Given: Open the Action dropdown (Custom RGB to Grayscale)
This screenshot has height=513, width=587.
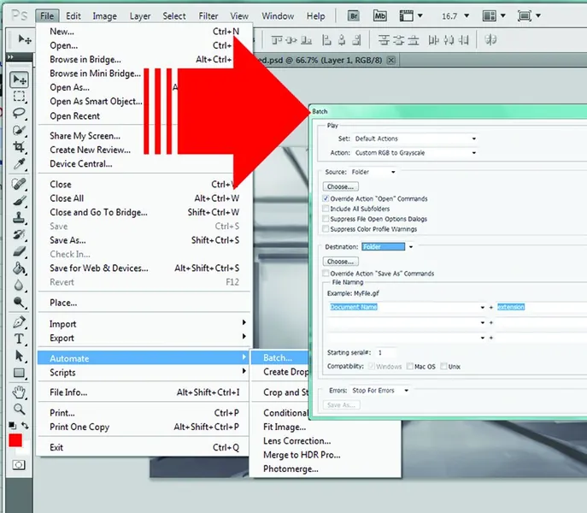Looking at the screenshot, I should click(x=414, y=153).
